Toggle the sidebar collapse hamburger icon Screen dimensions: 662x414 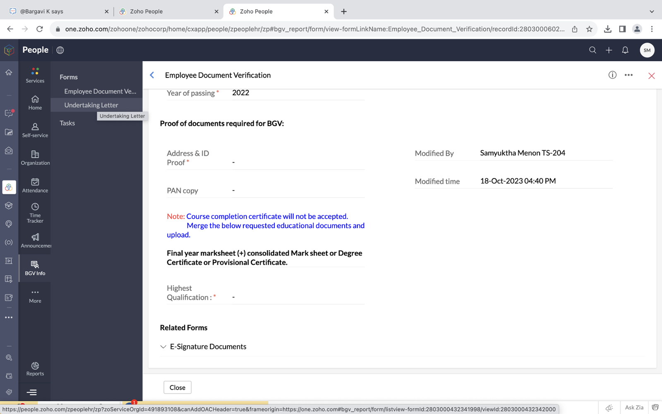(32, 392)
